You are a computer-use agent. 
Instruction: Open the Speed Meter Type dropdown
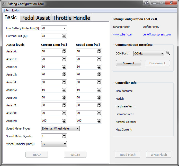coord(77,128)
